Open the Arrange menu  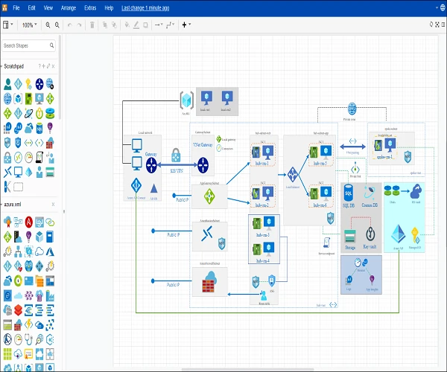(x=69, y=7)
